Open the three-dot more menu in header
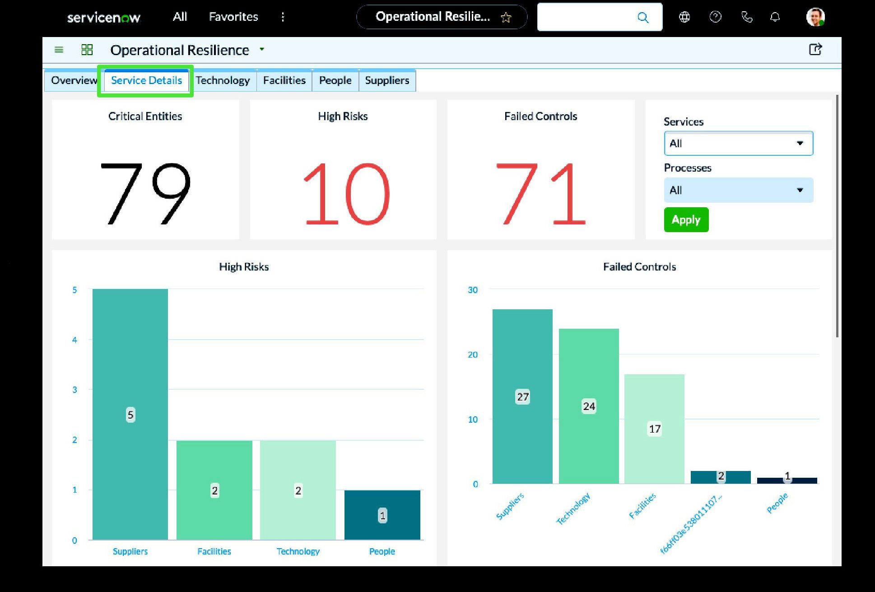This screenshot has width=875, height=592. coord(283,17)
